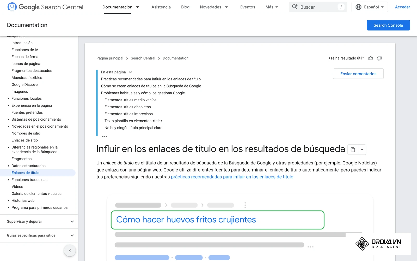Open Google Discover in the sidebar
Image resolution: width=417 pixels, height=261 pixels.
pyautogui.click(x=25, y=85)
